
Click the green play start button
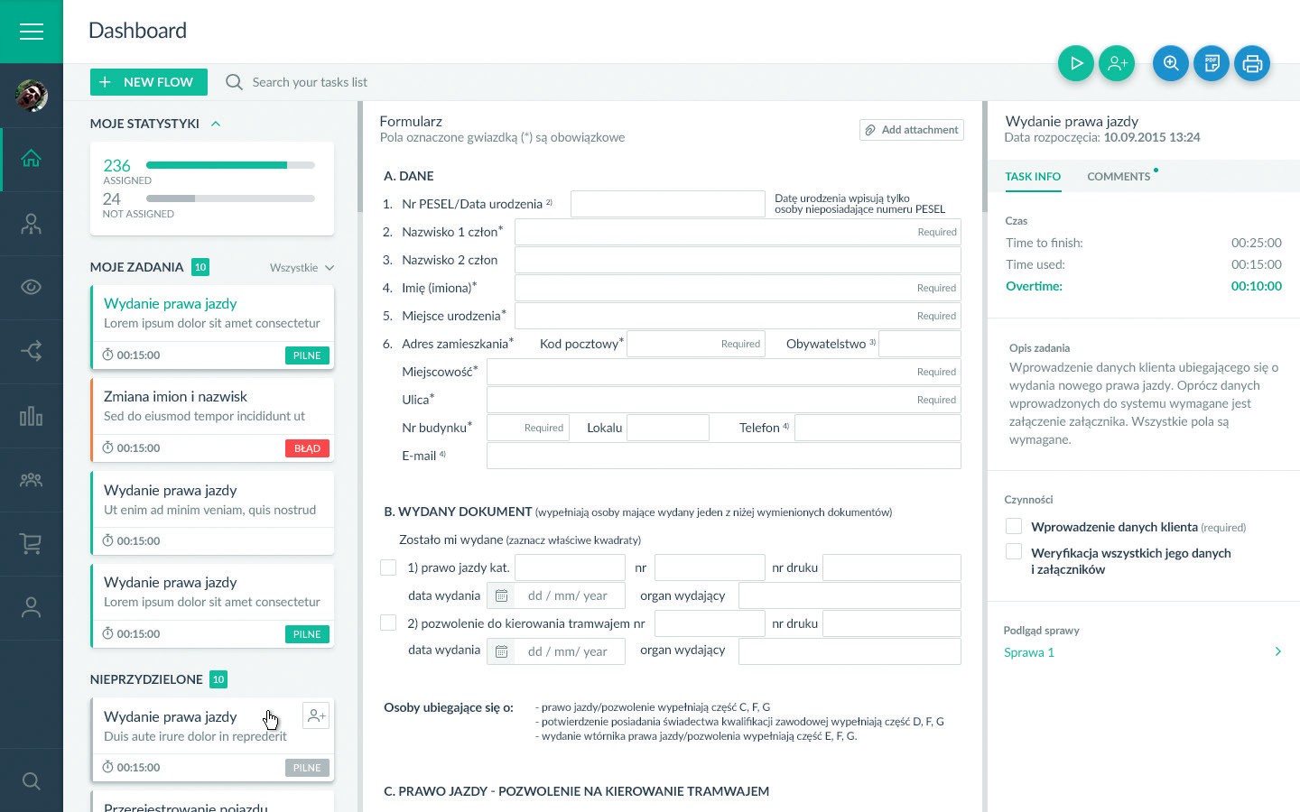point(1075,63)
